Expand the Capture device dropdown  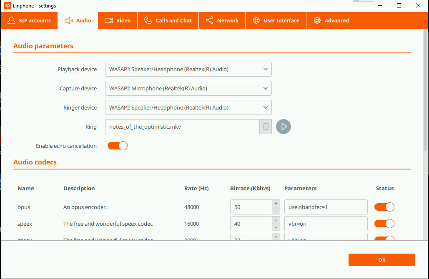[x=188, y=88]
